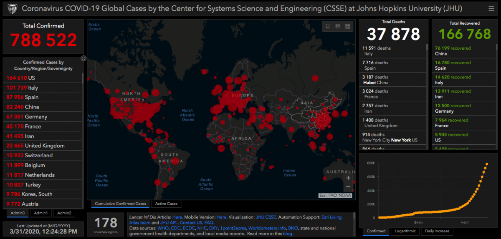Open the basemap gallery grid icon
Screen dimensions: 501x239
point(348,26)
